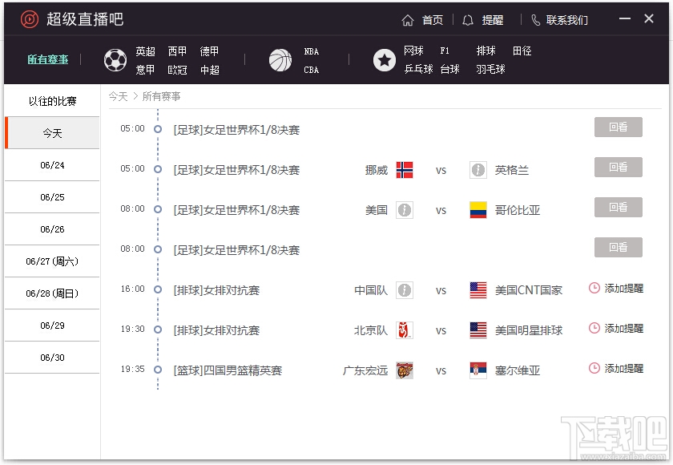Click the Colombia flag icon
Screen dimensions: 673x465
478,210
